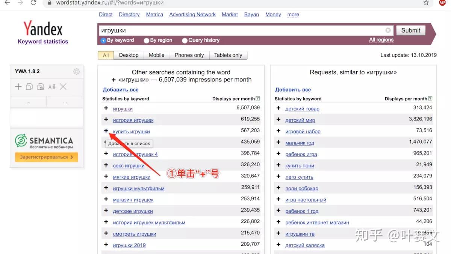Select the А-Я sorting icon in YWA
The height and width of the screenshot is (254, 451).
coord(52,86)
